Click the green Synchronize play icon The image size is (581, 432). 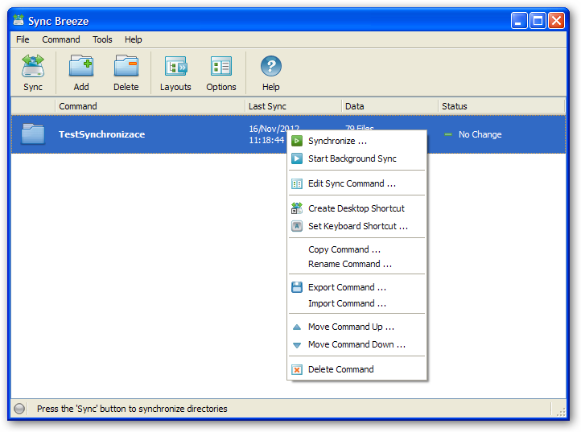pyautogui.click(x=297, y=141)
